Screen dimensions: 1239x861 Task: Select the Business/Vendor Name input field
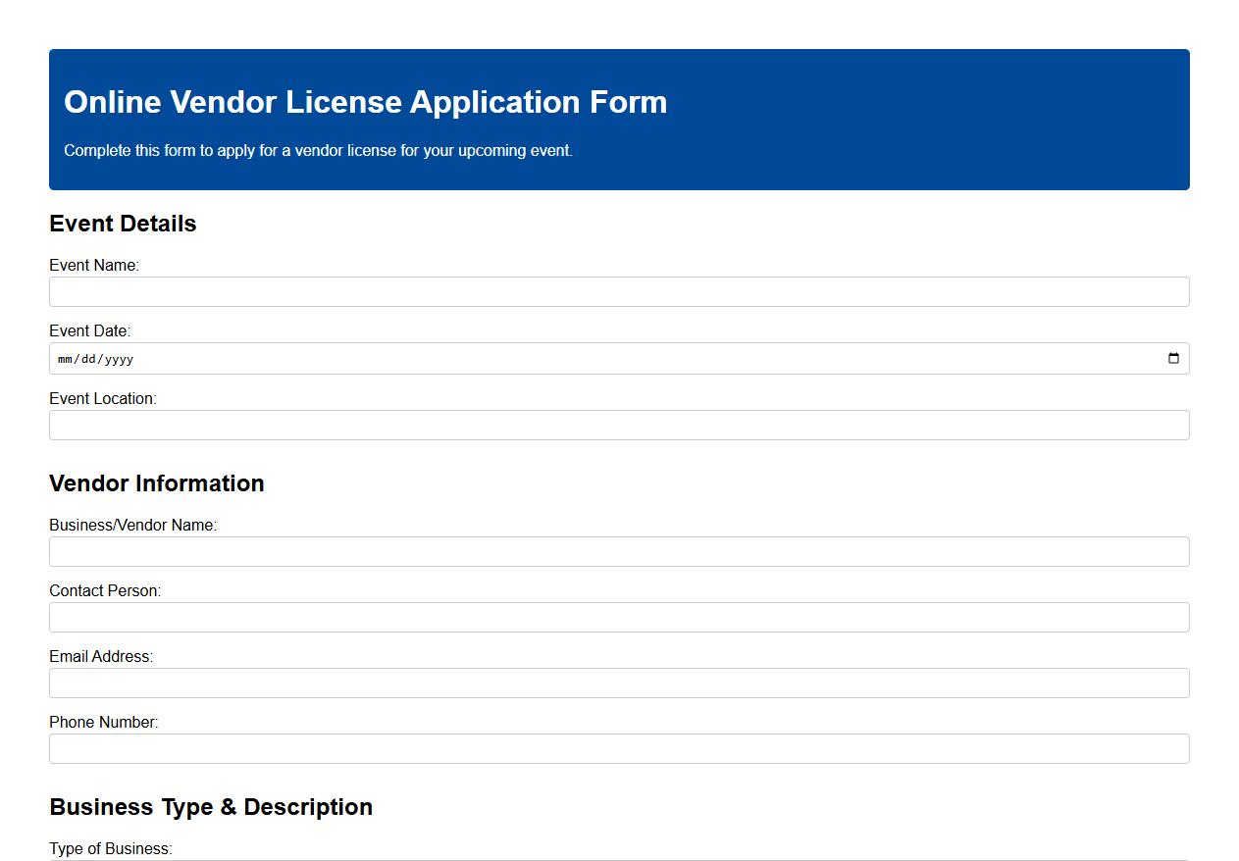(618, 551)
